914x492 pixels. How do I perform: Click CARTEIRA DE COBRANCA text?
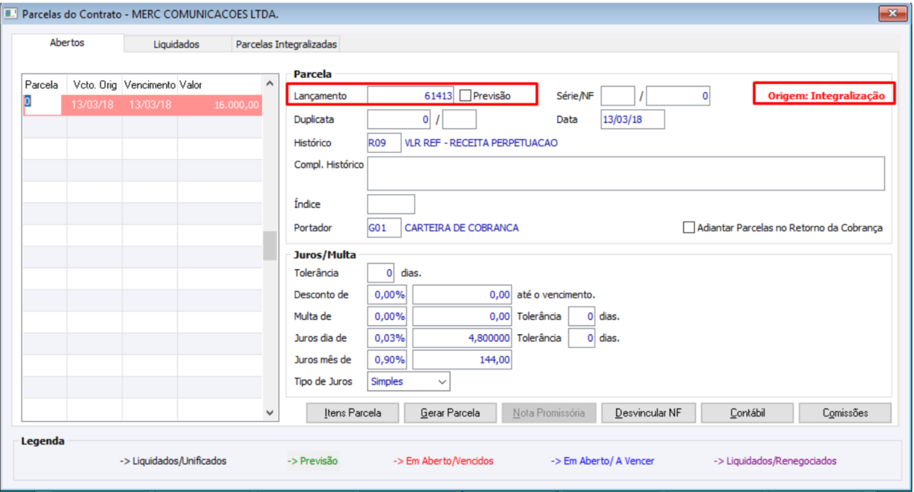click(x=462, y=228)
